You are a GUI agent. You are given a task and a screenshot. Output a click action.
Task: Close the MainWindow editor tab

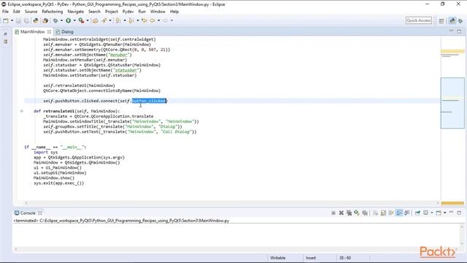(x=49, y=31)
